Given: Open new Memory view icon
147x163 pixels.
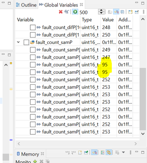Looking at the screenshot, I should pyautogui.click(x=80, y=152).
